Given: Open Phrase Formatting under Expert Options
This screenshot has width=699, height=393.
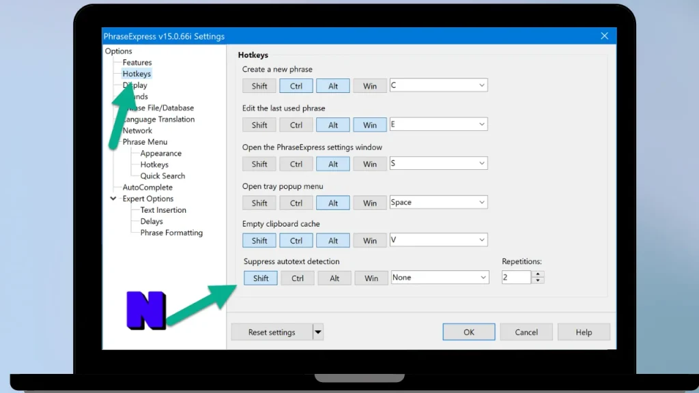Looking at the screenshot, I should (x=171, y=233).
